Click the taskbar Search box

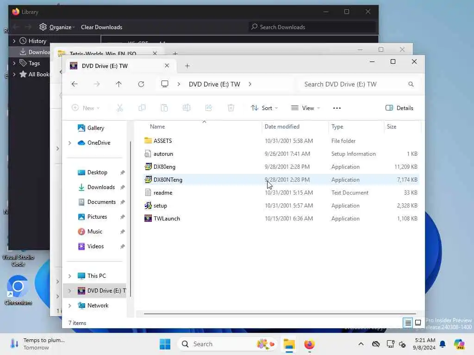point(227,344)
